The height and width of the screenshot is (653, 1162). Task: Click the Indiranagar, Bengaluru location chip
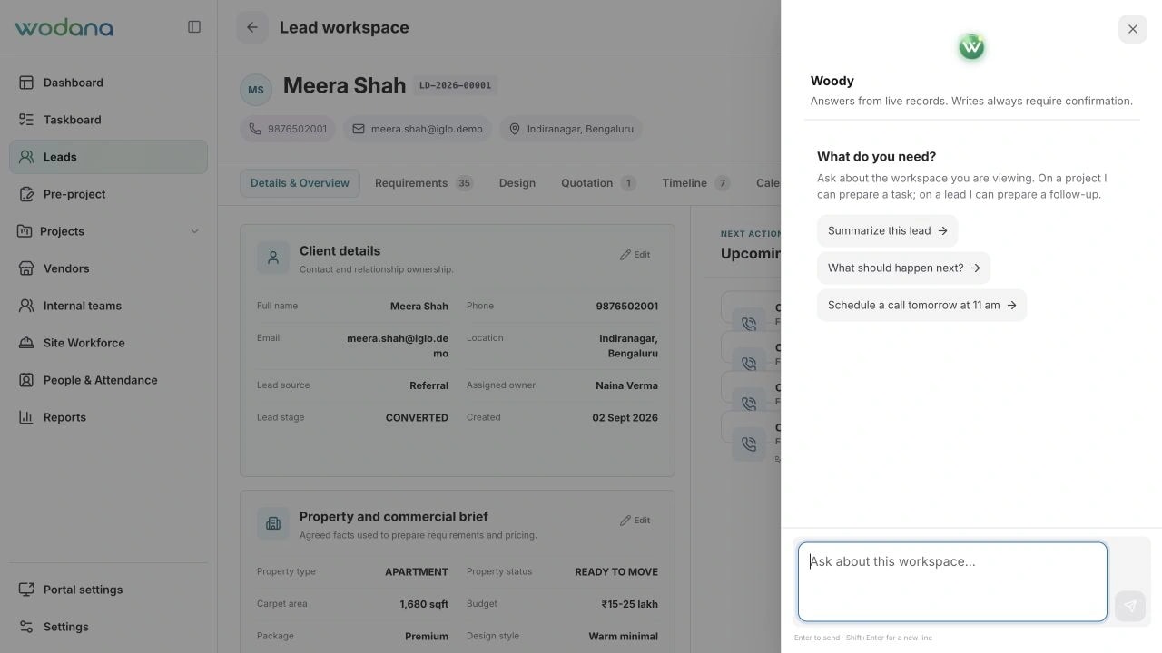coord(571,129)
